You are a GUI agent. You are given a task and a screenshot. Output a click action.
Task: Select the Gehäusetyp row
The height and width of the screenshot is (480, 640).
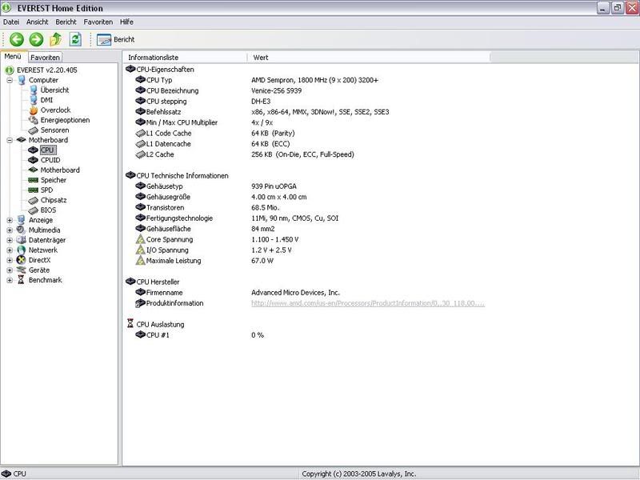[216, 186]
